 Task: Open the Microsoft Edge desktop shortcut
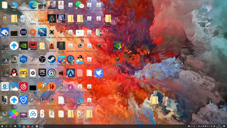[x=33, y=5]
